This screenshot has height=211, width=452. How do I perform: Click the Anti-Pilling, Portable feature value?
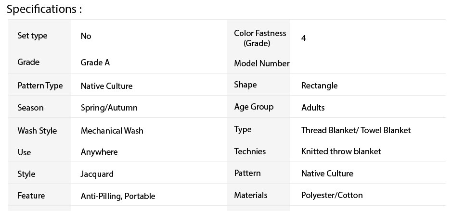[x=118, y=196]
